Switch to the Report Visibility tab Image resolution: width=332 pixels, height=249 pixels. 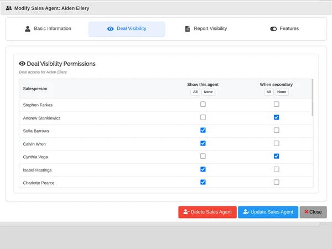click(x=206, y=29)
